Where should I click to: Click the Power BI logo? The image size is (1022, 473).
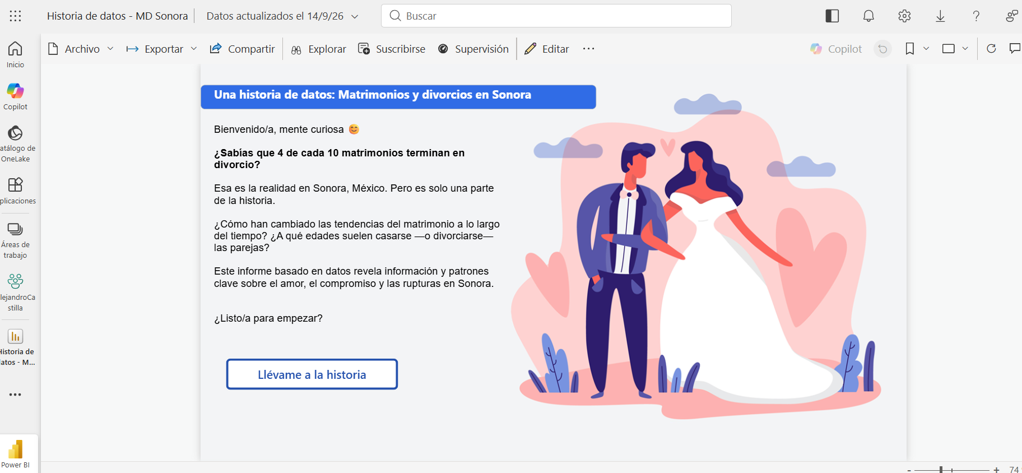pos(16,453)
